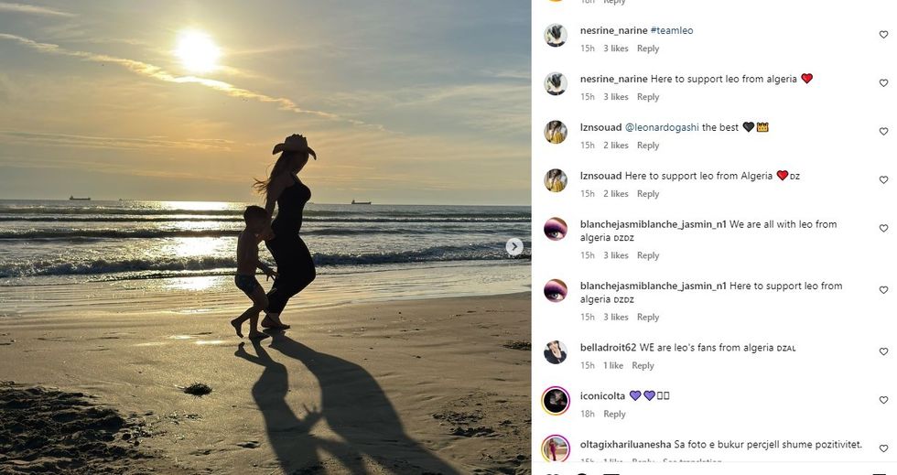Click the beach sunset silhouette photo
Viewport: 897px width, 475px height.
tap(265, 238)
